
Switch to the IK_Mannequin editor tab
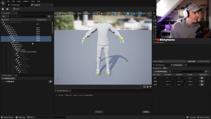pyautogui.click(x=15, y=5)
